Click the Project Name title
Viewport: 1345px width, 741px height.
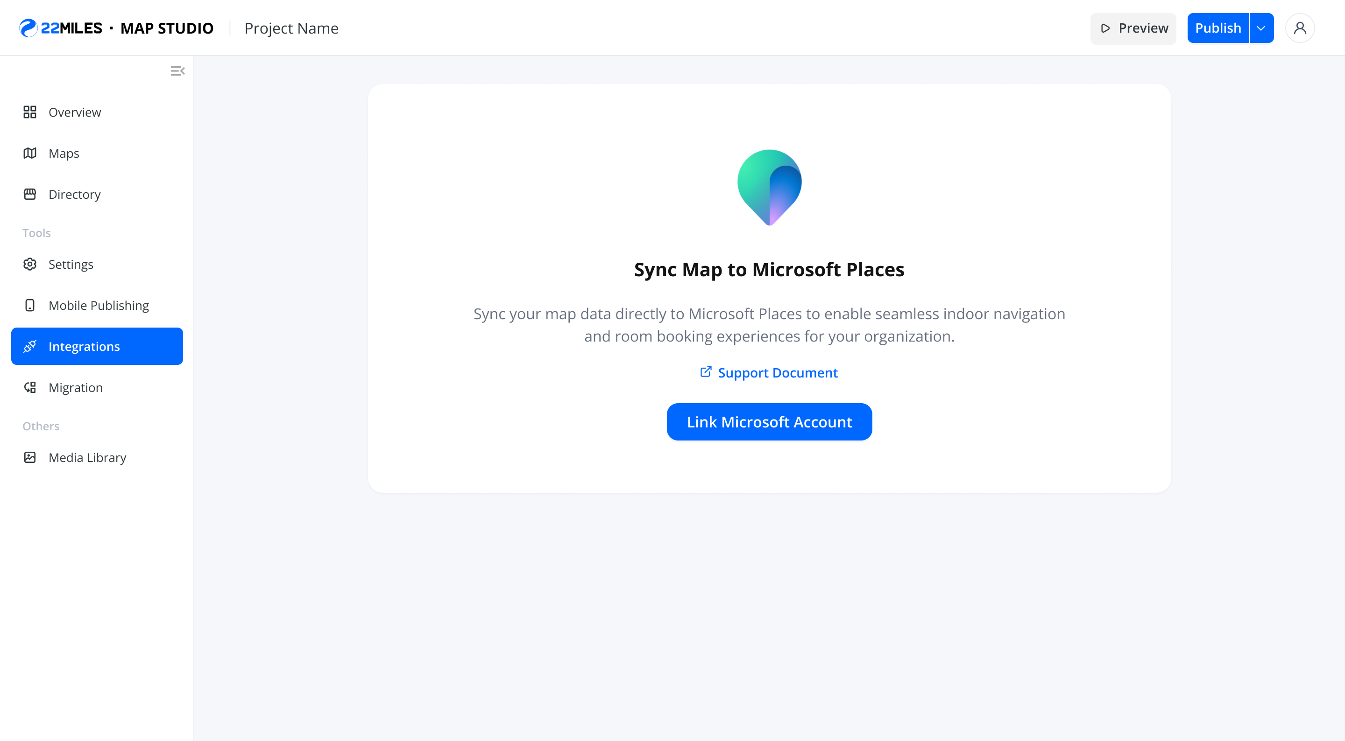pyautogui.click(x=291, y=28)
